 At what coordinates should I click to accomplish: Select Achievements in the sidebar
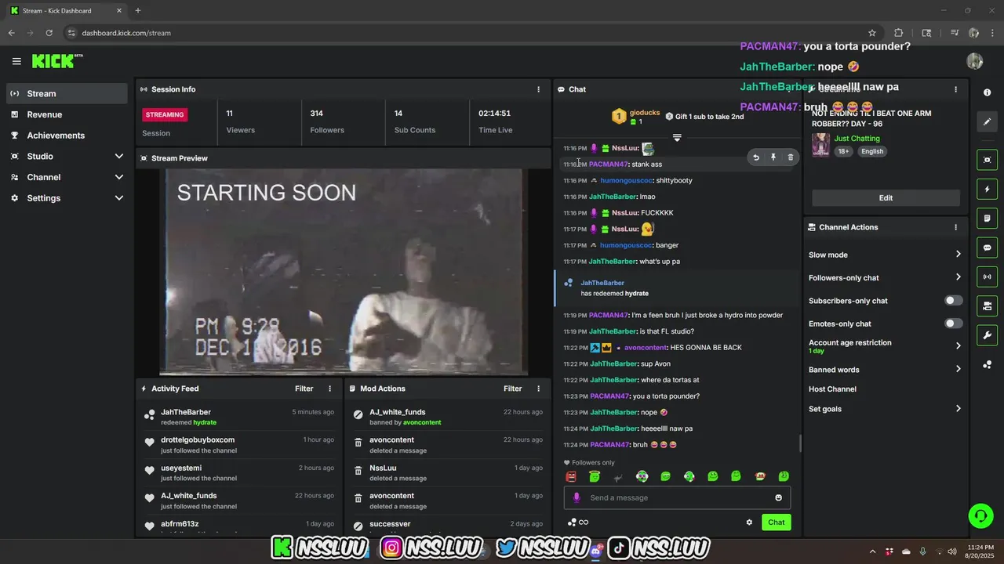[x=67, y=136]
